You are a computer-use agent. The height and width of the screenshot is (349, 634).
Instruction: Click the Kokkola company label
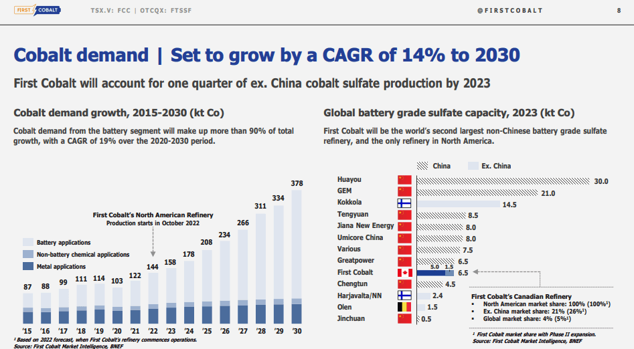pyautogui.click(x=349, y=203)
